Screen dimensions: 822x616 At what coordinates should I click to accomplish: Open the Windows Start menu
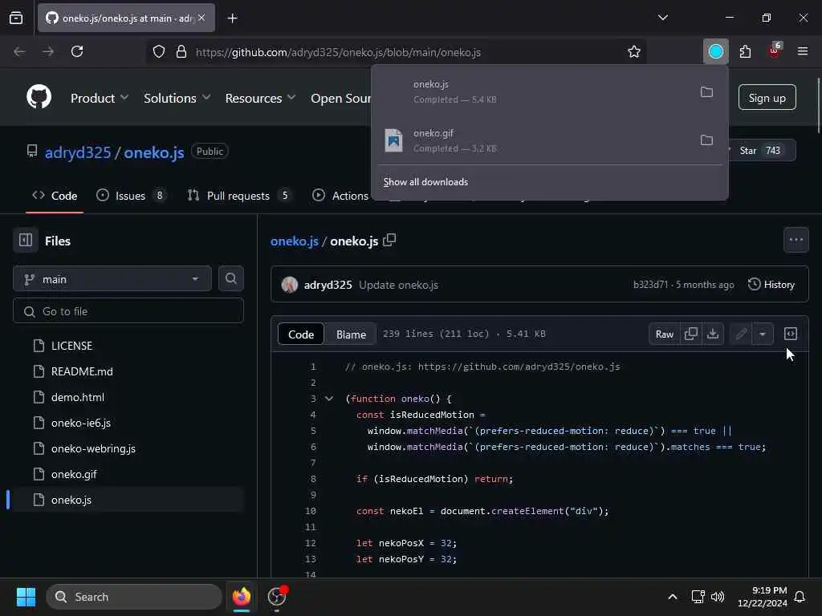pos(26,597)
